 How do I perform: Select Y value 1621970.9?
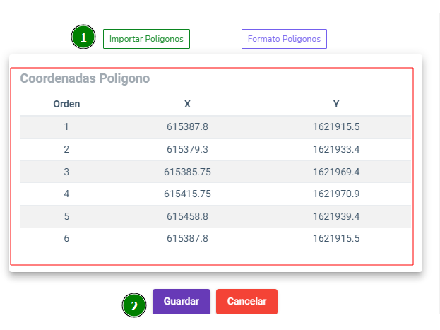tap(336, 194)
